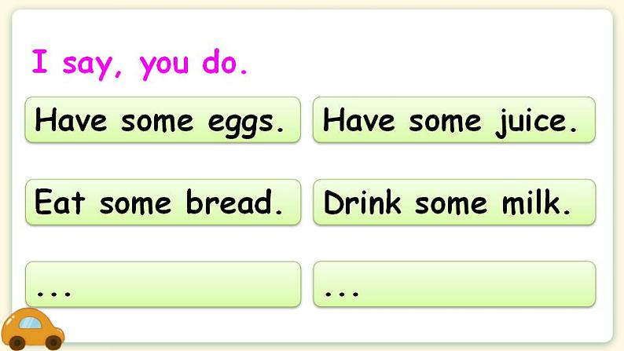
Task: Click the word 'bread' in its box
Action: 229,202
